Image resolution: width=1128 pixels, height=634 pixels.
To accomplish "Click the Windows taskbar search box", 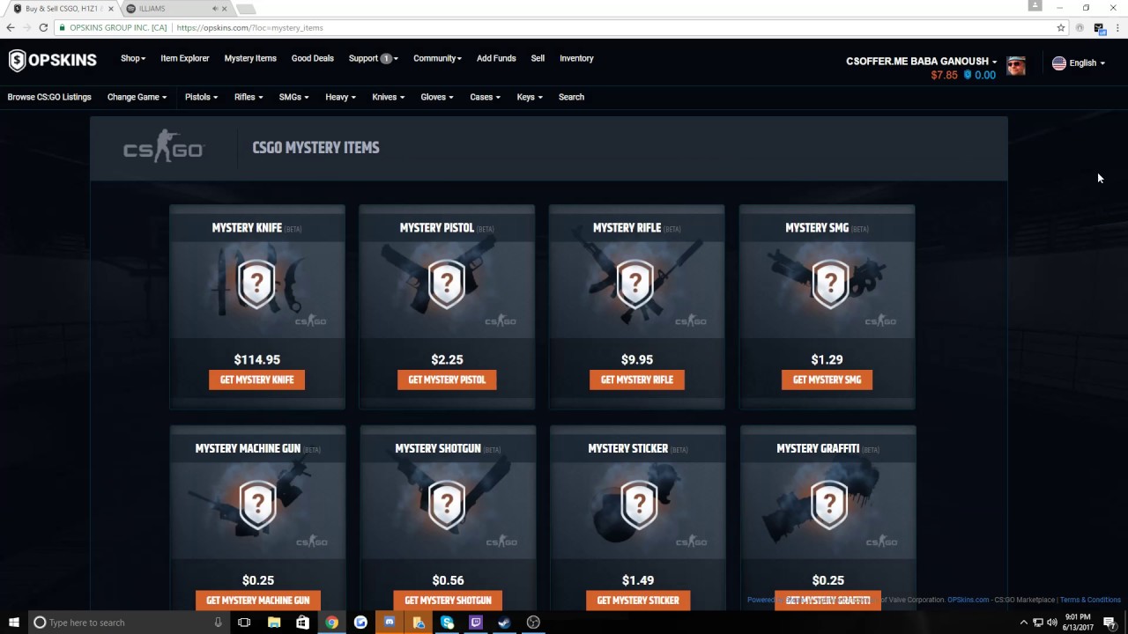I will 128,622.
